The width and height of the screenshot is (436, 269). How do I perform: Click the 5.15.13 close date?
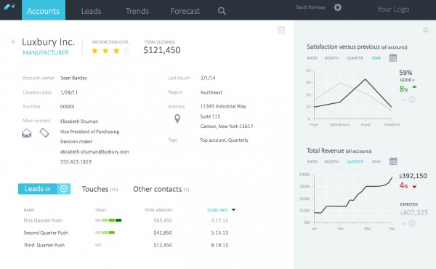point(219,233)
